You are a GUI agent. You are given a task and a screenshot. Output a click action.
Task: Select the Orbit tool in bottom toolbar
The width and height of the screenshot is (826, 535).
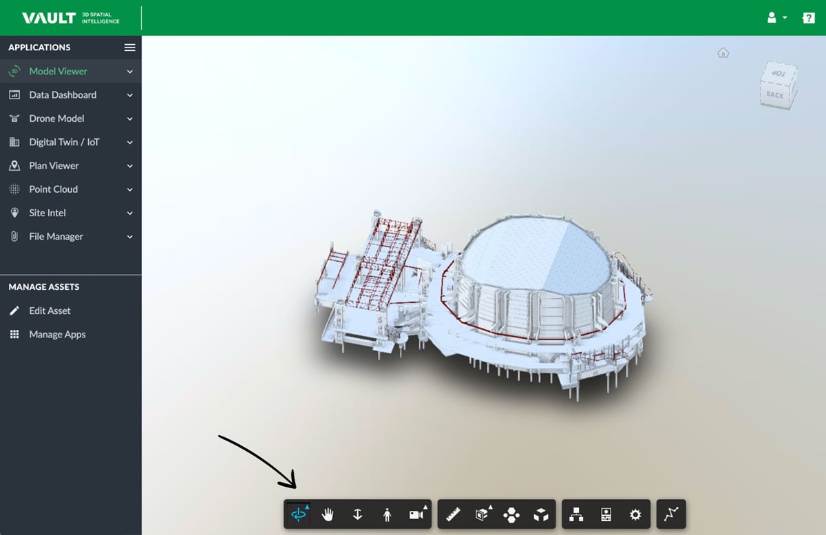click(x=298, y=514)
